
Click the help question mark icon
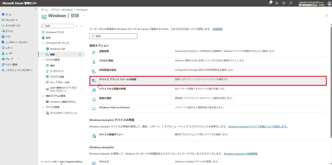coord(284,3)
